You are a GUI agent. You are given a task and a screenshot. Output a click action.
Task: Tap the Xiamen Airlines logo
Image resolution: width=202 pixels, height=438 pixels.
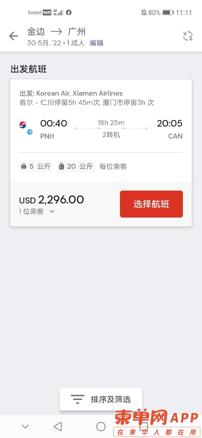coord(30,132)
